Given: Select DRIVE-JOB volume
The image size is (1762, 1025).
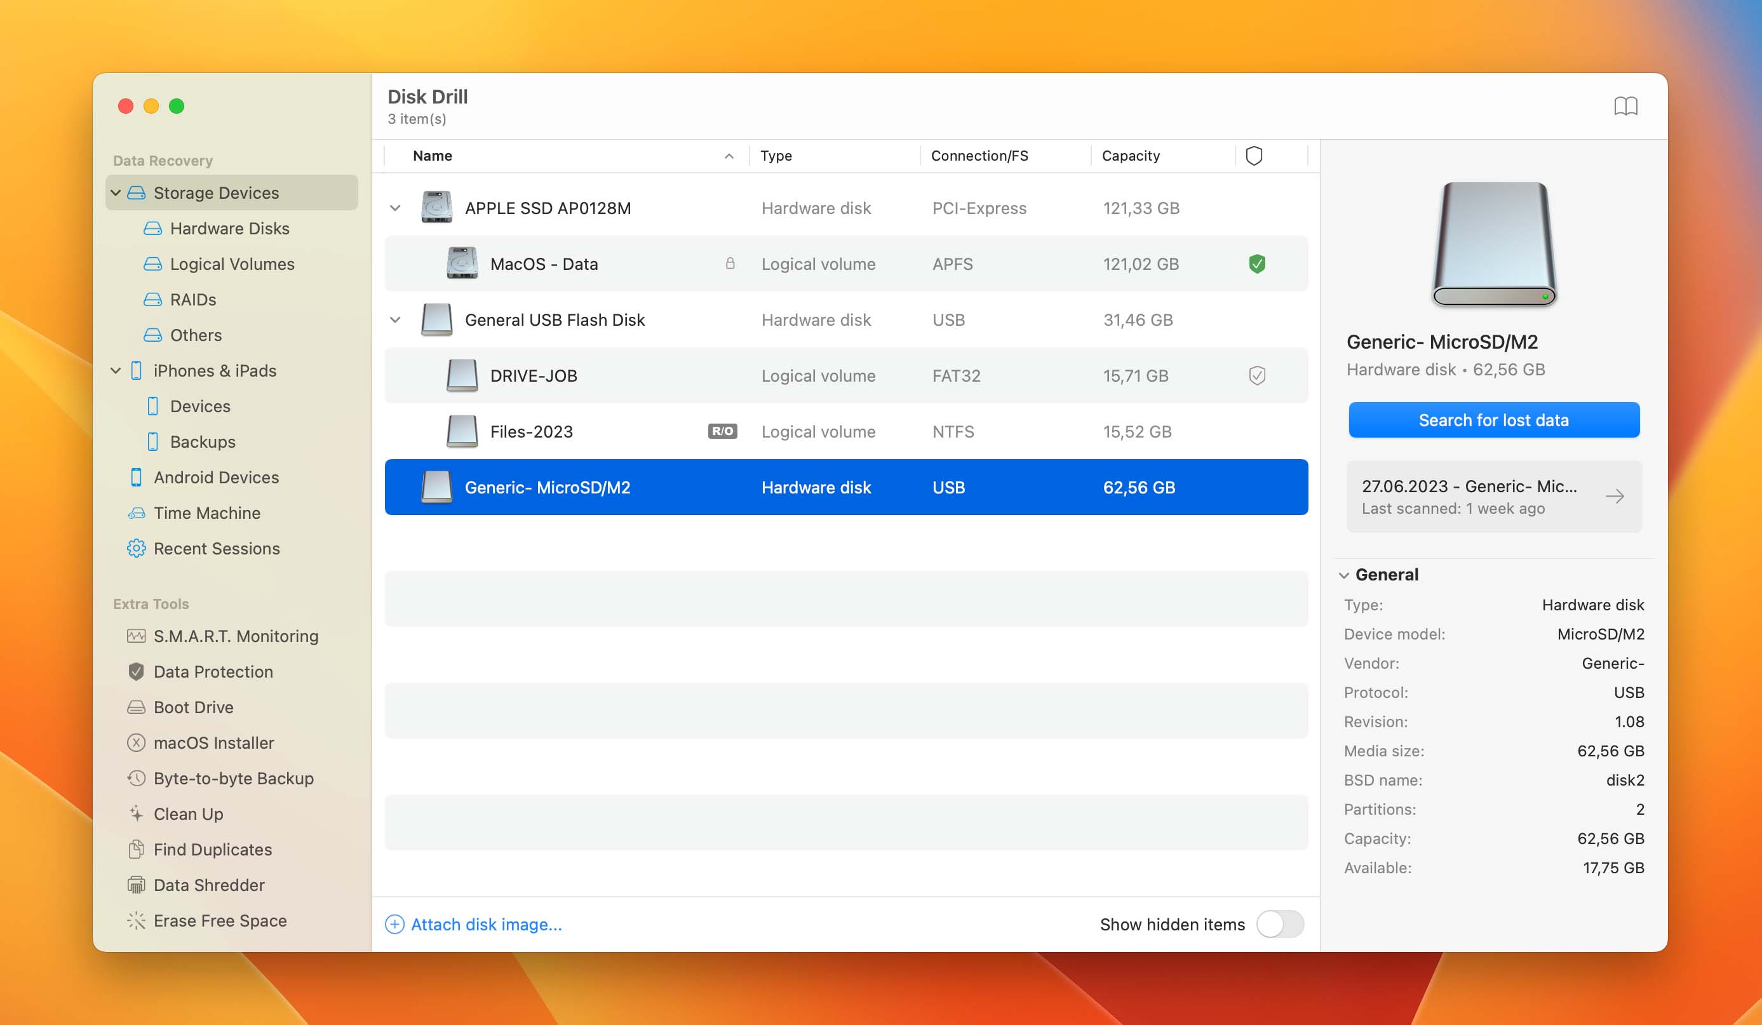Looking at the screenshot, I should [846, 376].
